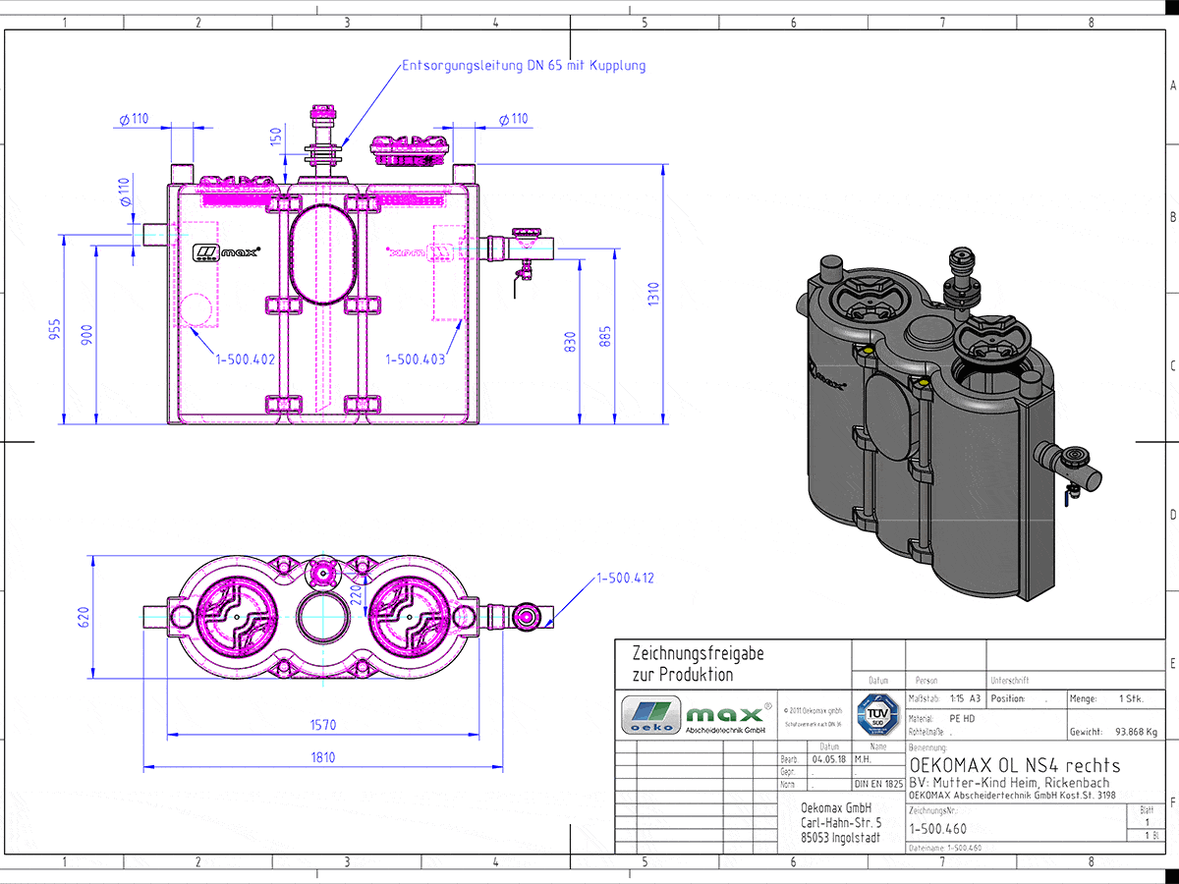Select part label 1-500.402
This screenshot has height=884, width=1179.
(246, 359)
